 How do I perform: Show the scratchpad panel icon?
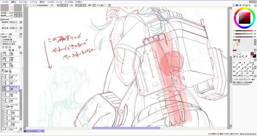click(249, 5)
